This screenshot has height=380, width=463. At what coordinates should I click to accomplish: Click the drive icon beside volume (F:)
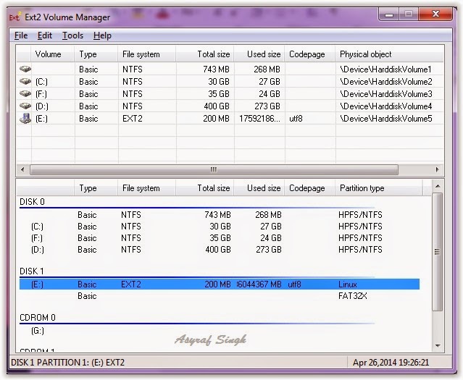point(25,93)
